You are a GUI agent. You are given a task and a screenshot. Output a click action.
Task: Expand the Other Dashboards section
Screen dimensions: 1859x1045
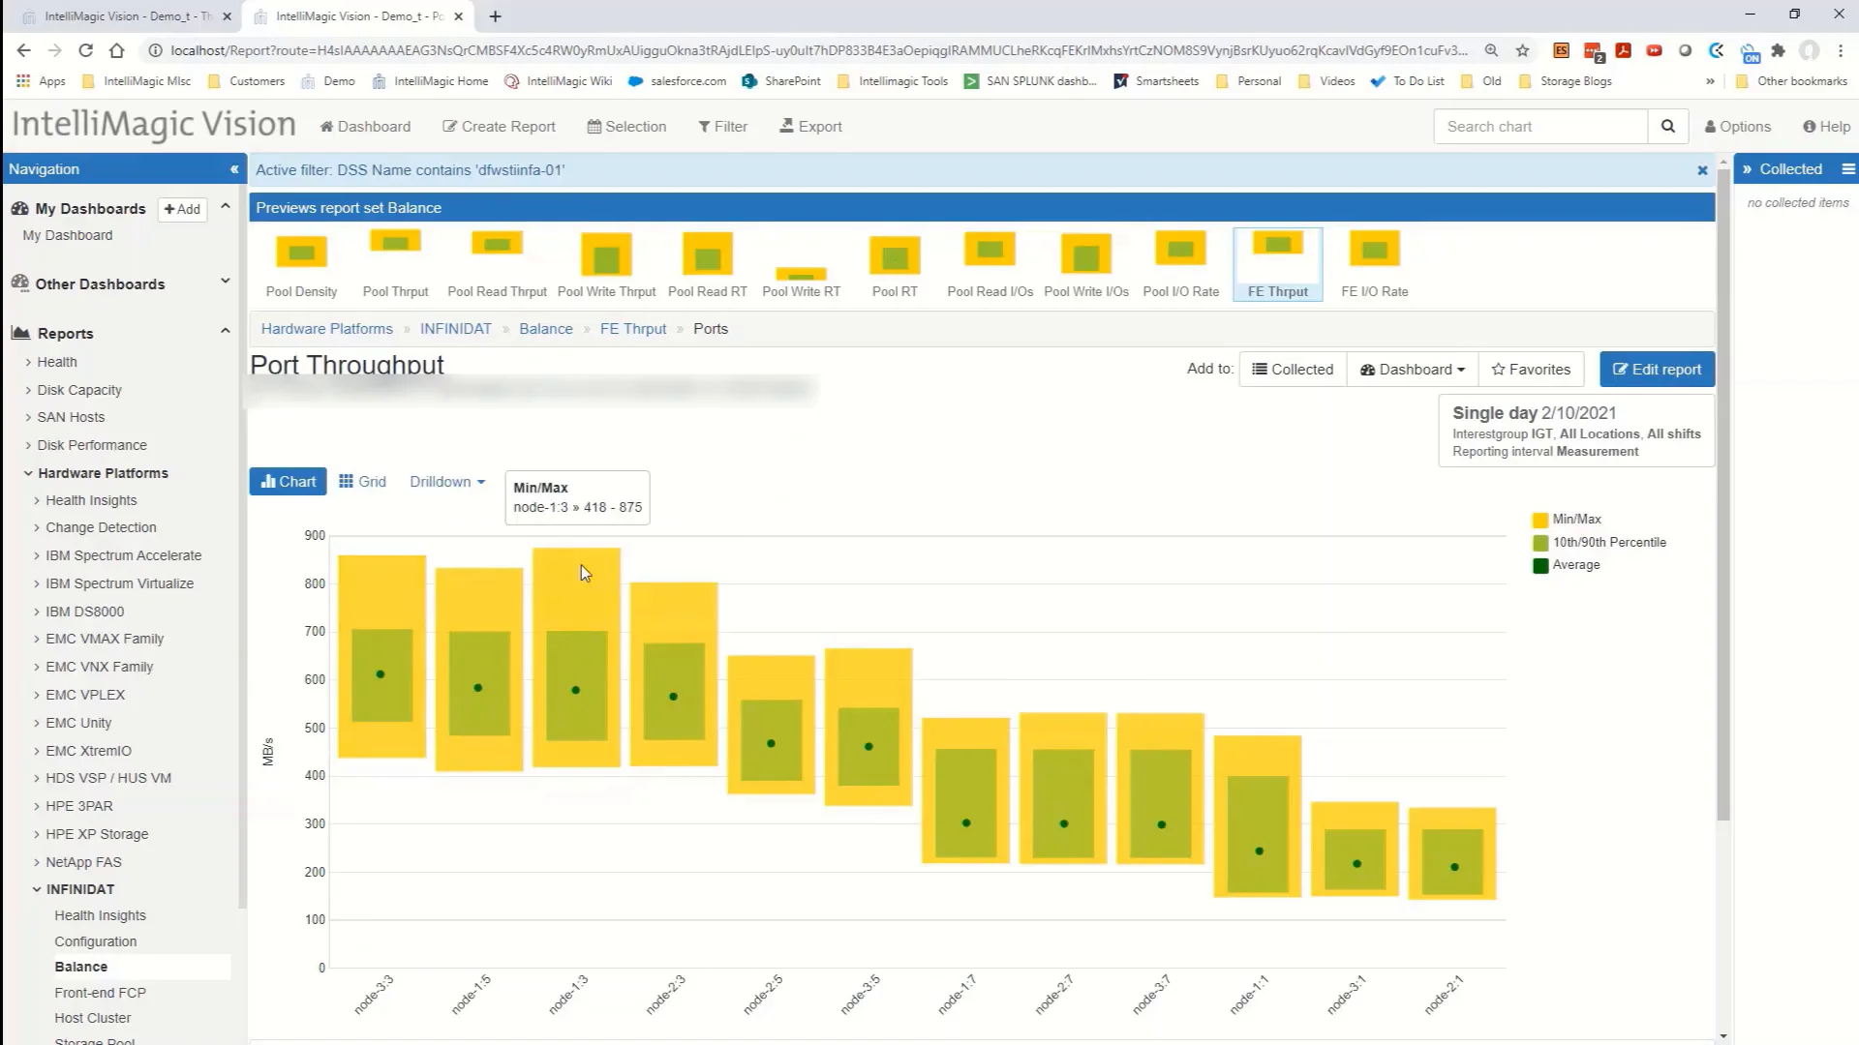[225, 281]
